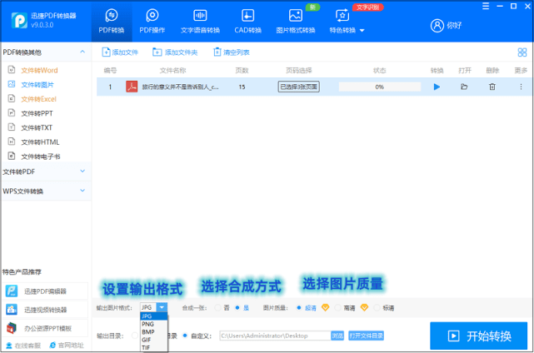Open the 迅捷PDF编辑器 product link

(45, 291)
